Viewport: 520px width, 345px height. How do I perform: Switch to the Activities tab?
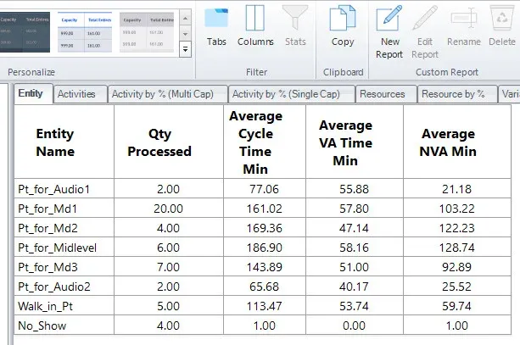[80, 94]
